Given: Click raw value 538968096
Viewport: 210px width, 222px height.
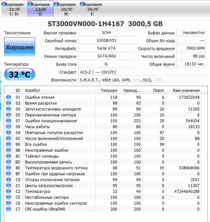Looking at the screenshot, I should [x=189, y=168].
